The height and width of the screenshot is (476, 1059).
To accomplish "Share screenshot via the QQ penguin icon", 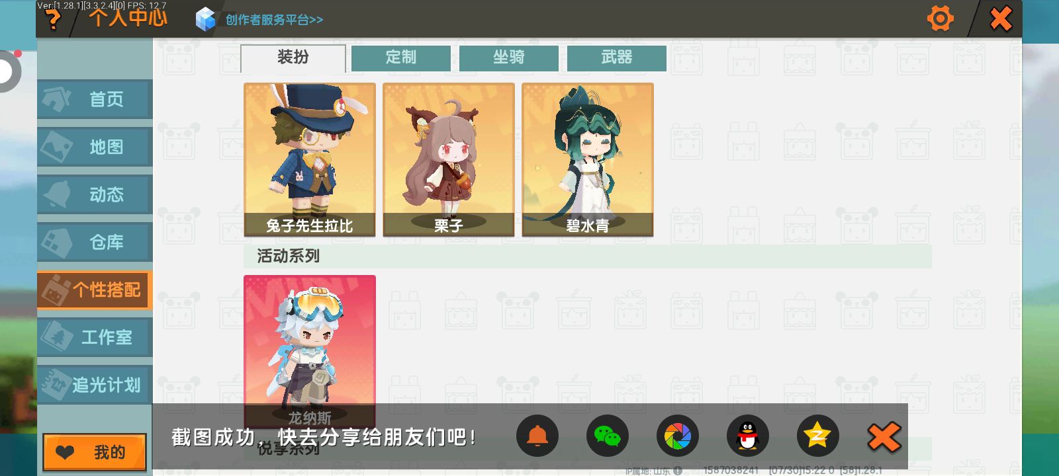I will (748, 436).
